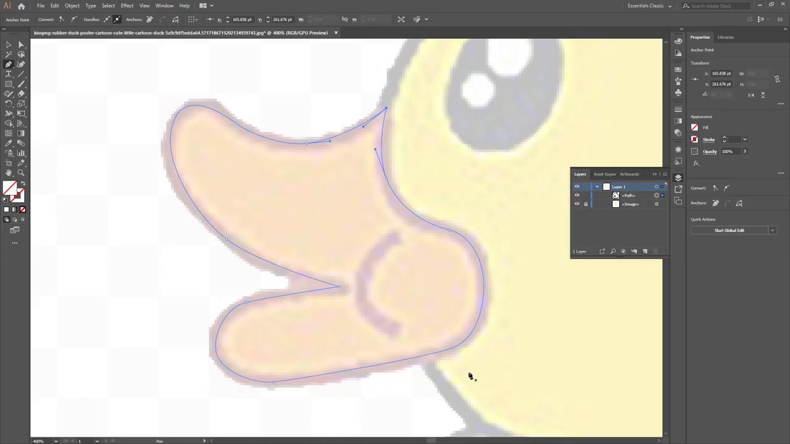This screenshot has width=790, height=444.
Task: Toggle visibility of the Image sublayer
Action: coord(577,203)
